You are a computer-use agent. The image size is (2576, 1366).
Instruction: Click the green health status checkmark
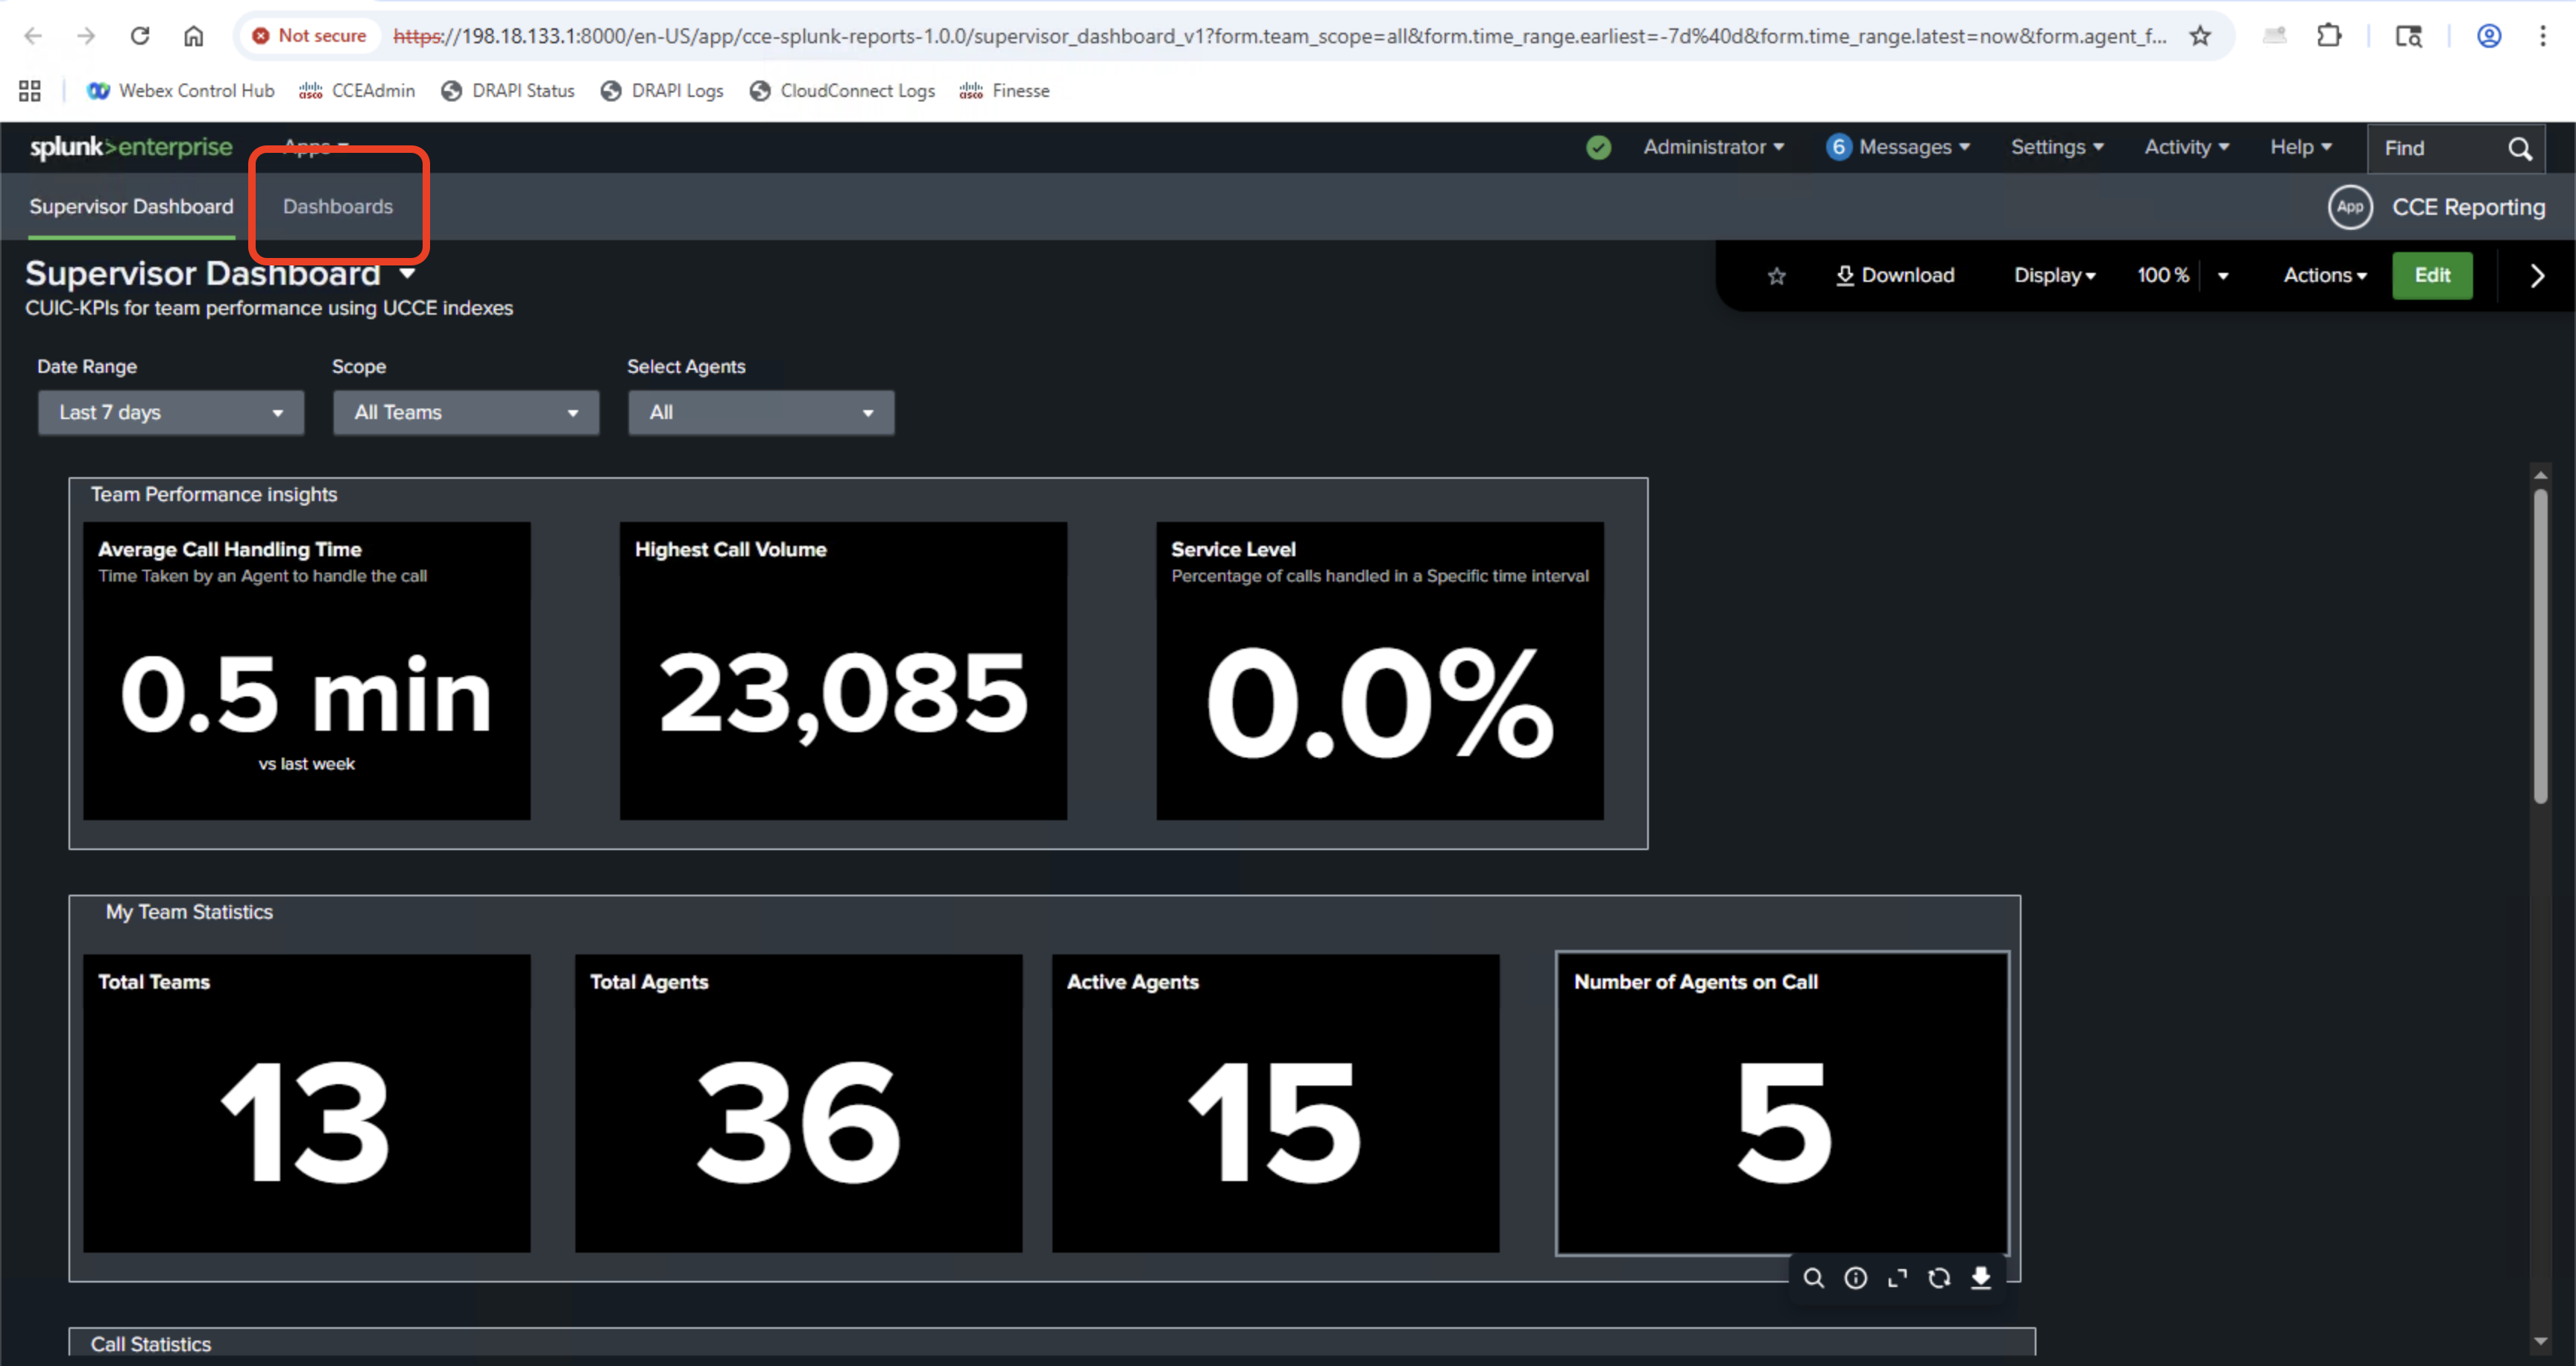(x=1598, y=148)
